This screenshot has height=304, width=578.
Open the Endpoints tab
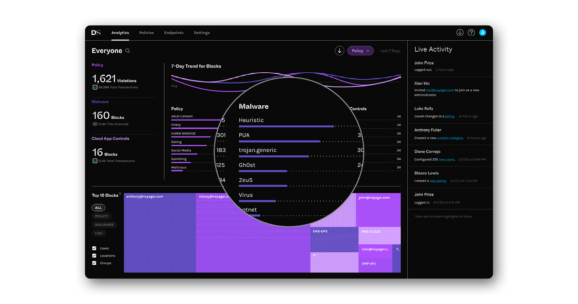[x=174, y=33]
